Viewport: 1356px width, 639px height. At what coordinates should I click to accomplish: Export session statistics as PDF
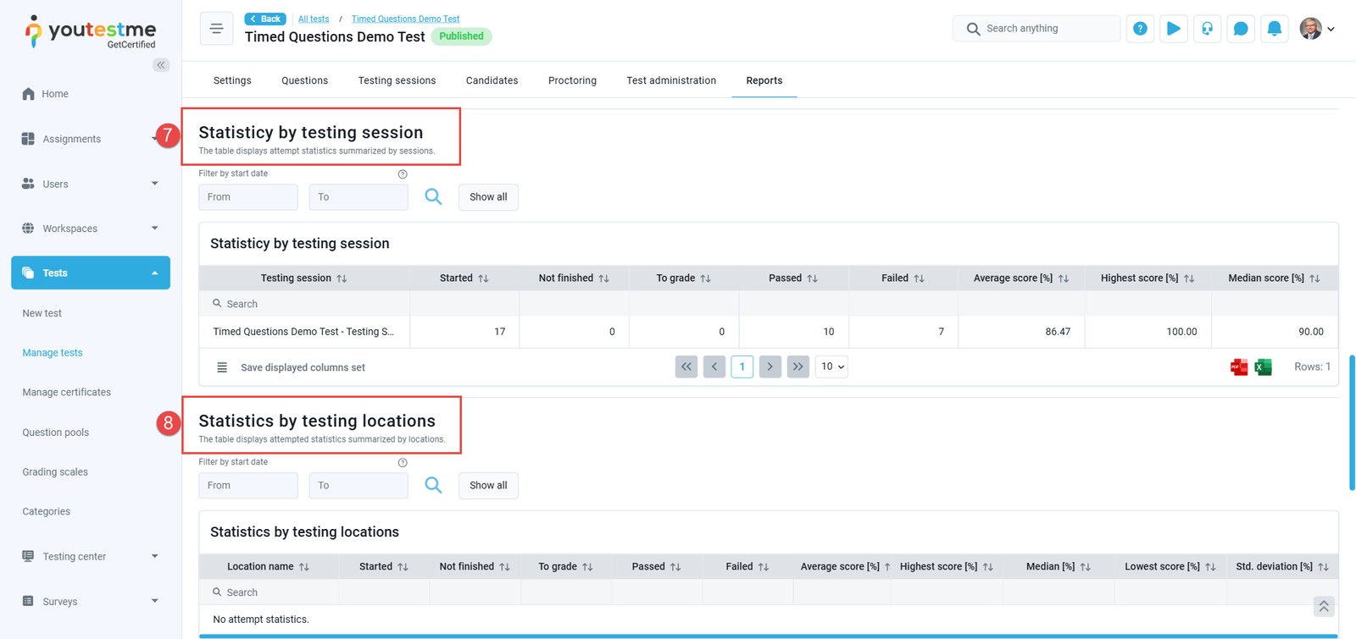click(1238, 366)
